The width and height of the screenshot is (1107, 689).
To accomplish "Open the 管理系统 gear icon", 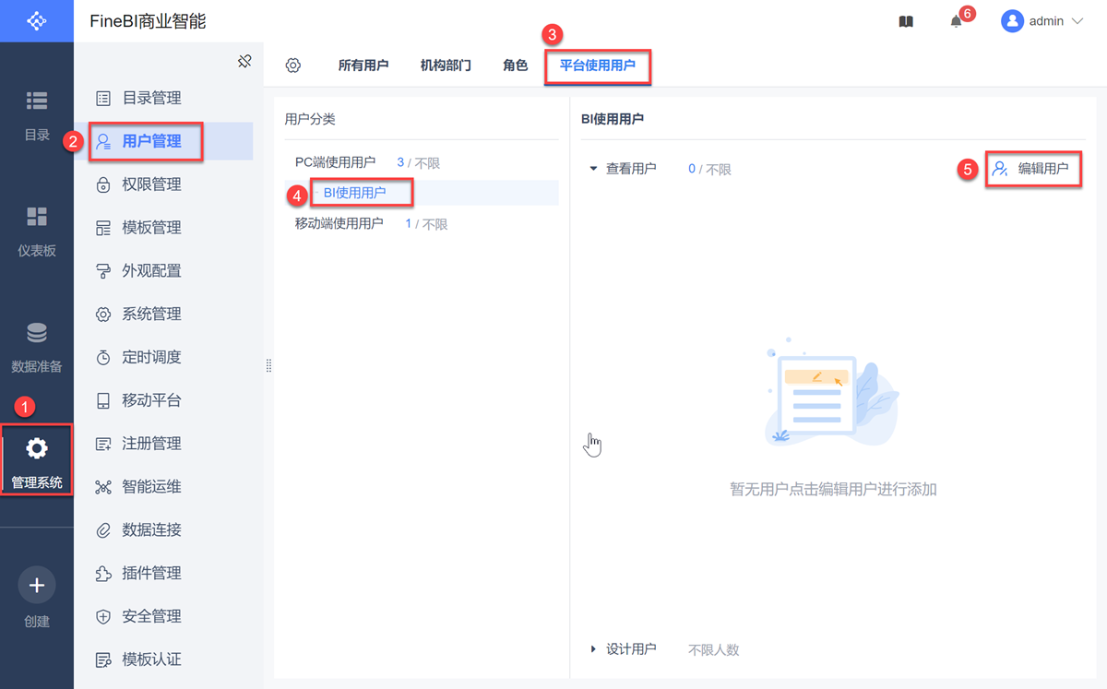I will pos(37,449).
